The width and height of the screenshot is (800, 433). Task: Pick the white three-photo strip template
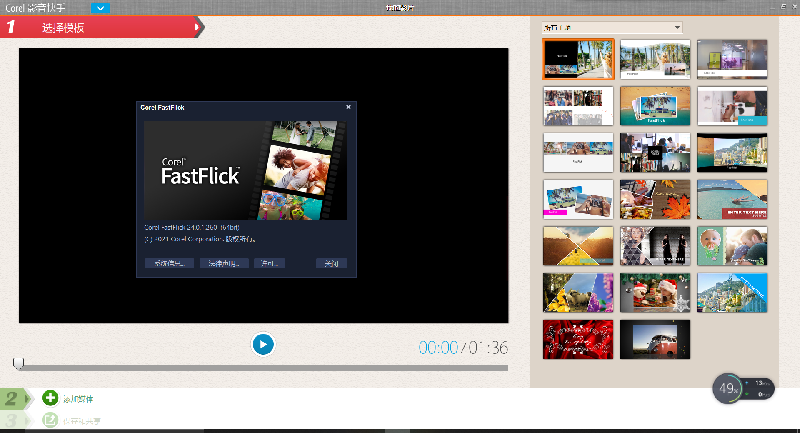pyautogui.click(x=578, y=153)
